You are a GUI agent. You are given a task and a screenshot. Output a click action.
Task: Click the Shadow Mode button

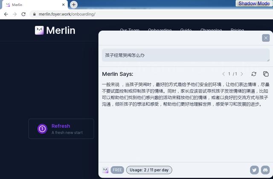point(254,3)
